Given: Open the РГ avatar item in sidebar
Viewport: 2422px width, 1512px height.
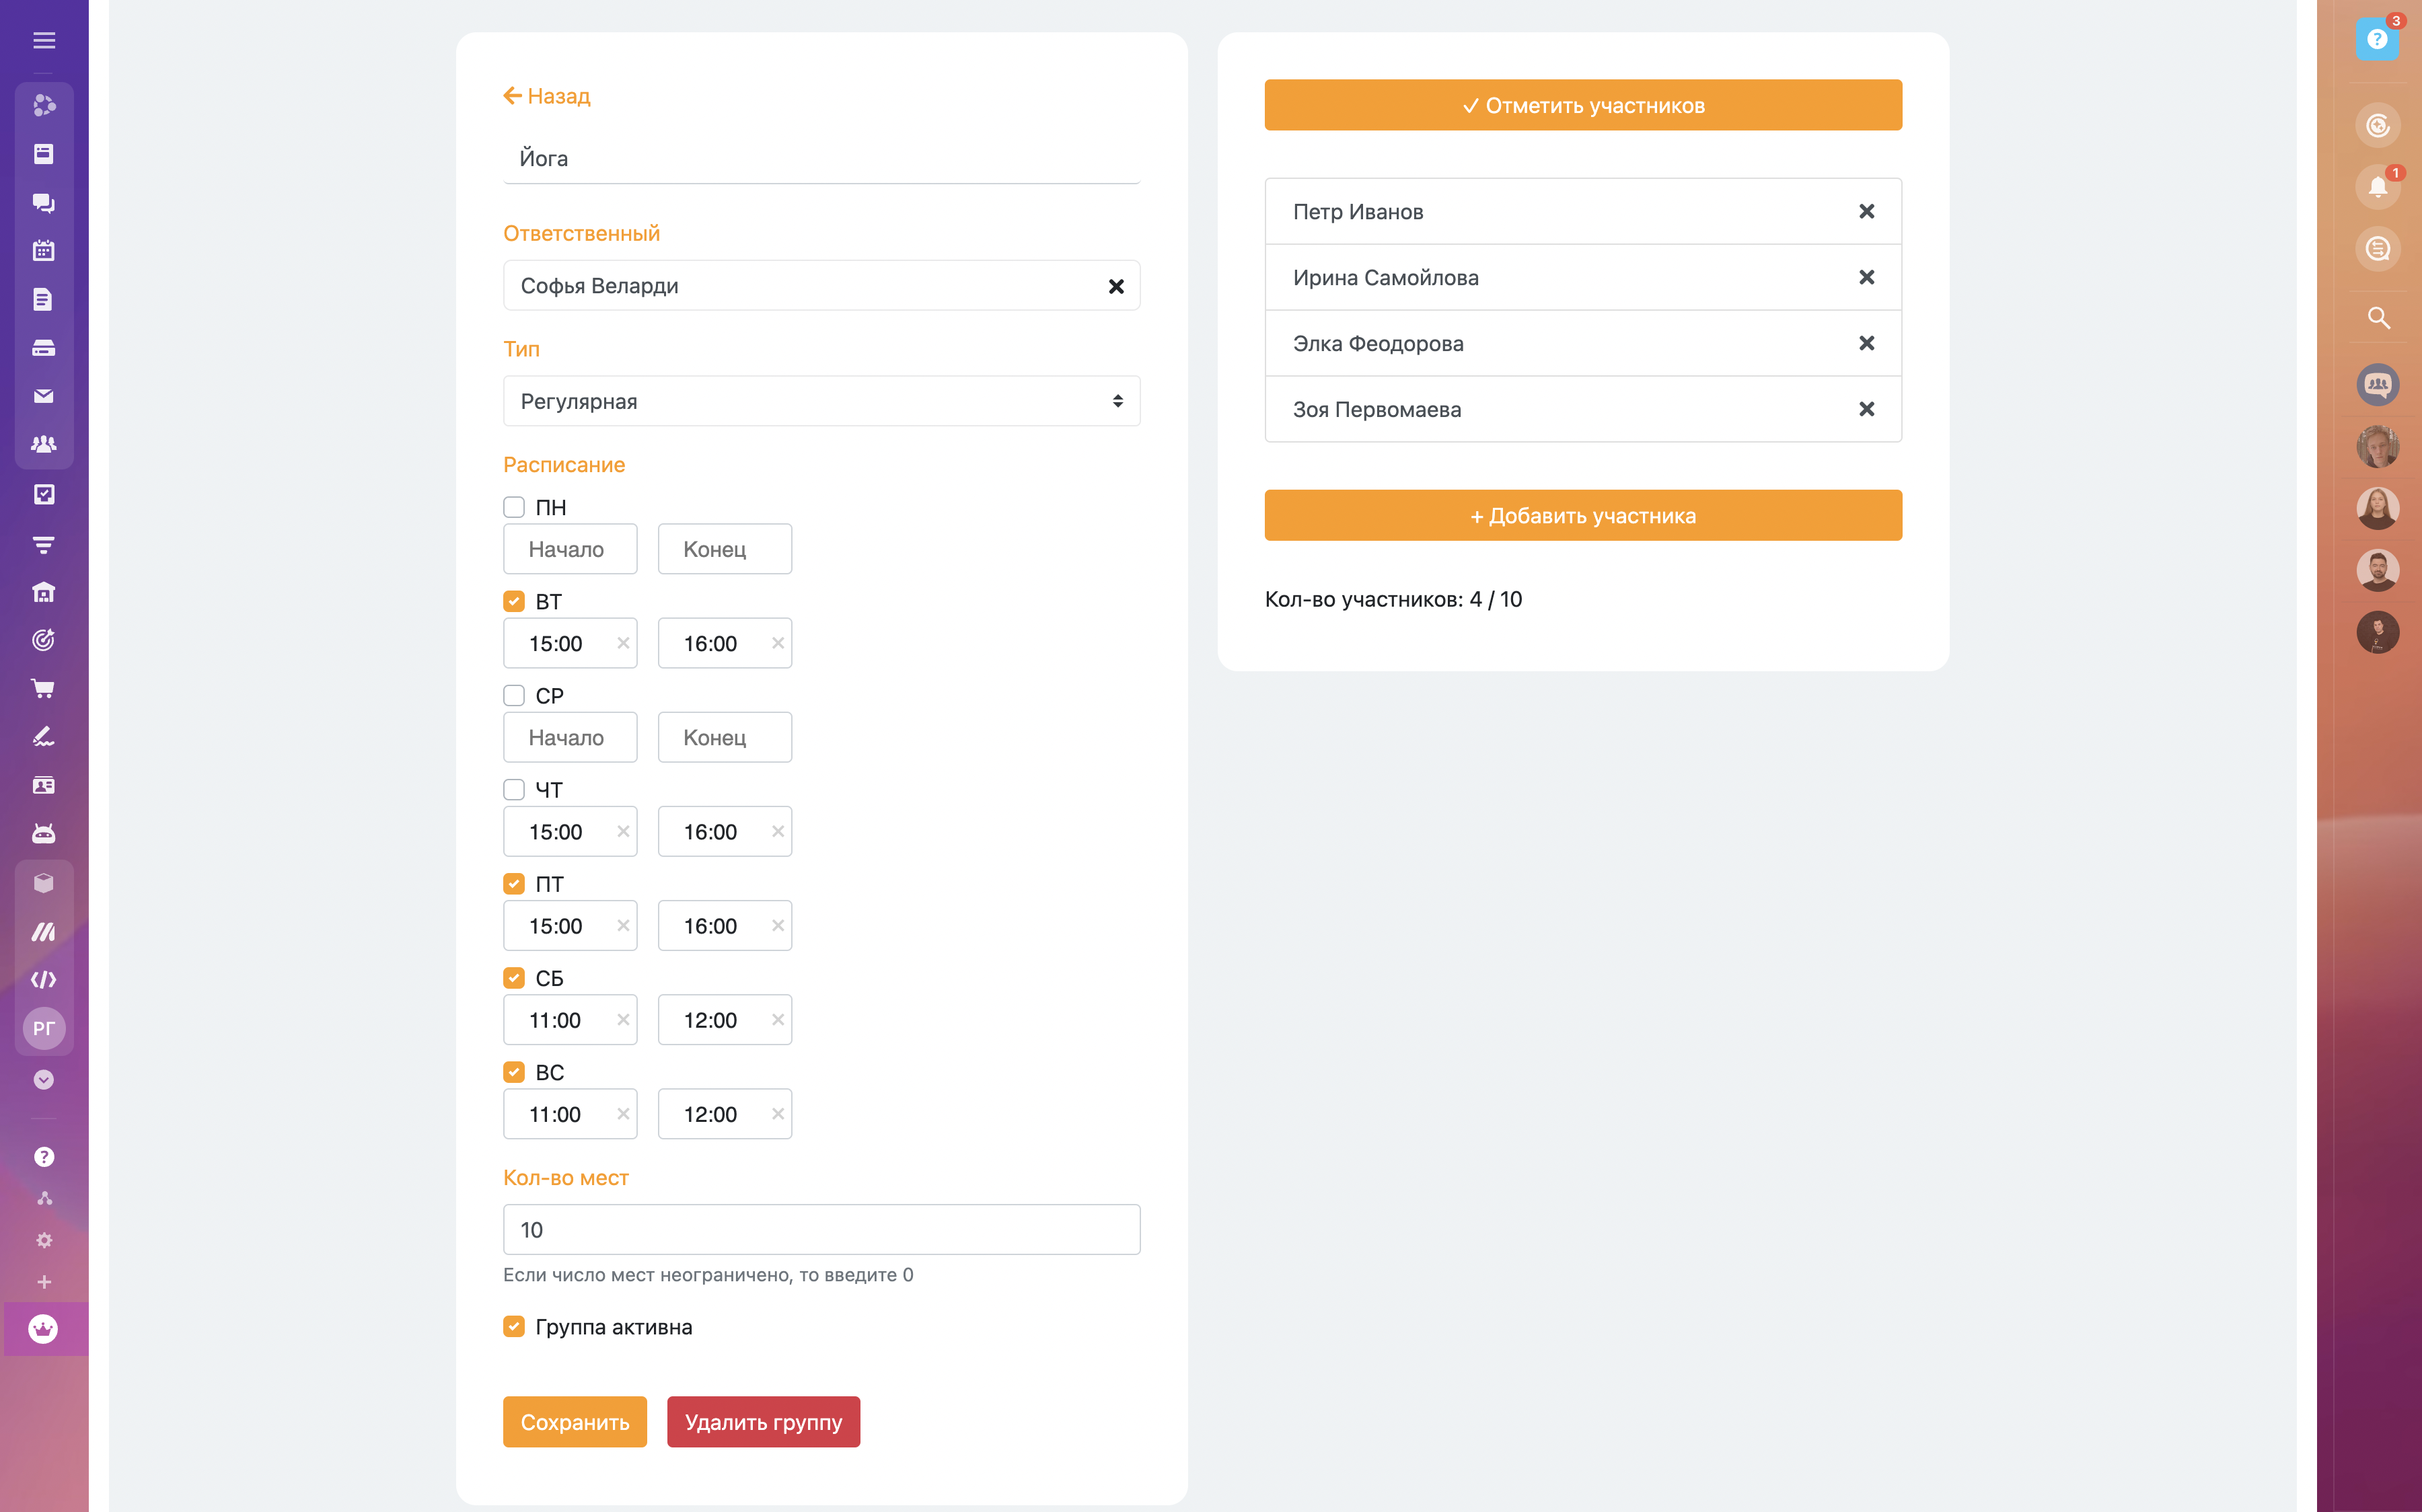Looking at the screenshot, I should click(x=43, y=1028).
